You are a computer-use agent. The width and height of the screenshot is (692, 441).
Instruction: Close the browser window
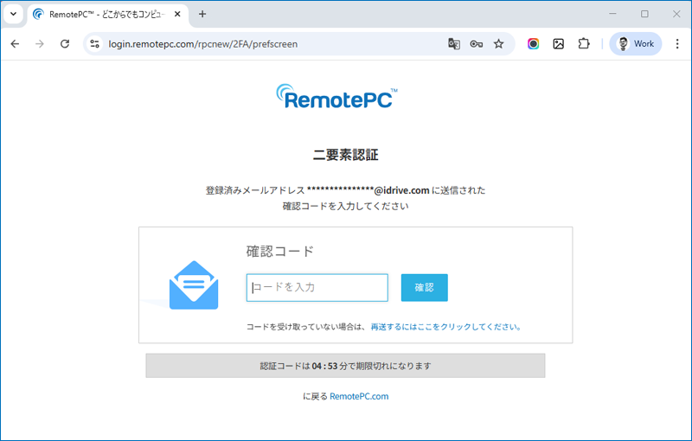click(676, 14)
